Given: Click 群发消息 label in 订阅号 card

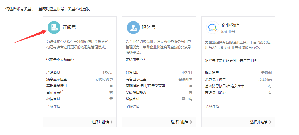Looking at the screenshot, I should tap(53, 73).
